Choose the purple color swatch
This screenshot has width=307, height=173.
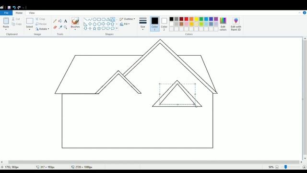click(x=216, y=19)
